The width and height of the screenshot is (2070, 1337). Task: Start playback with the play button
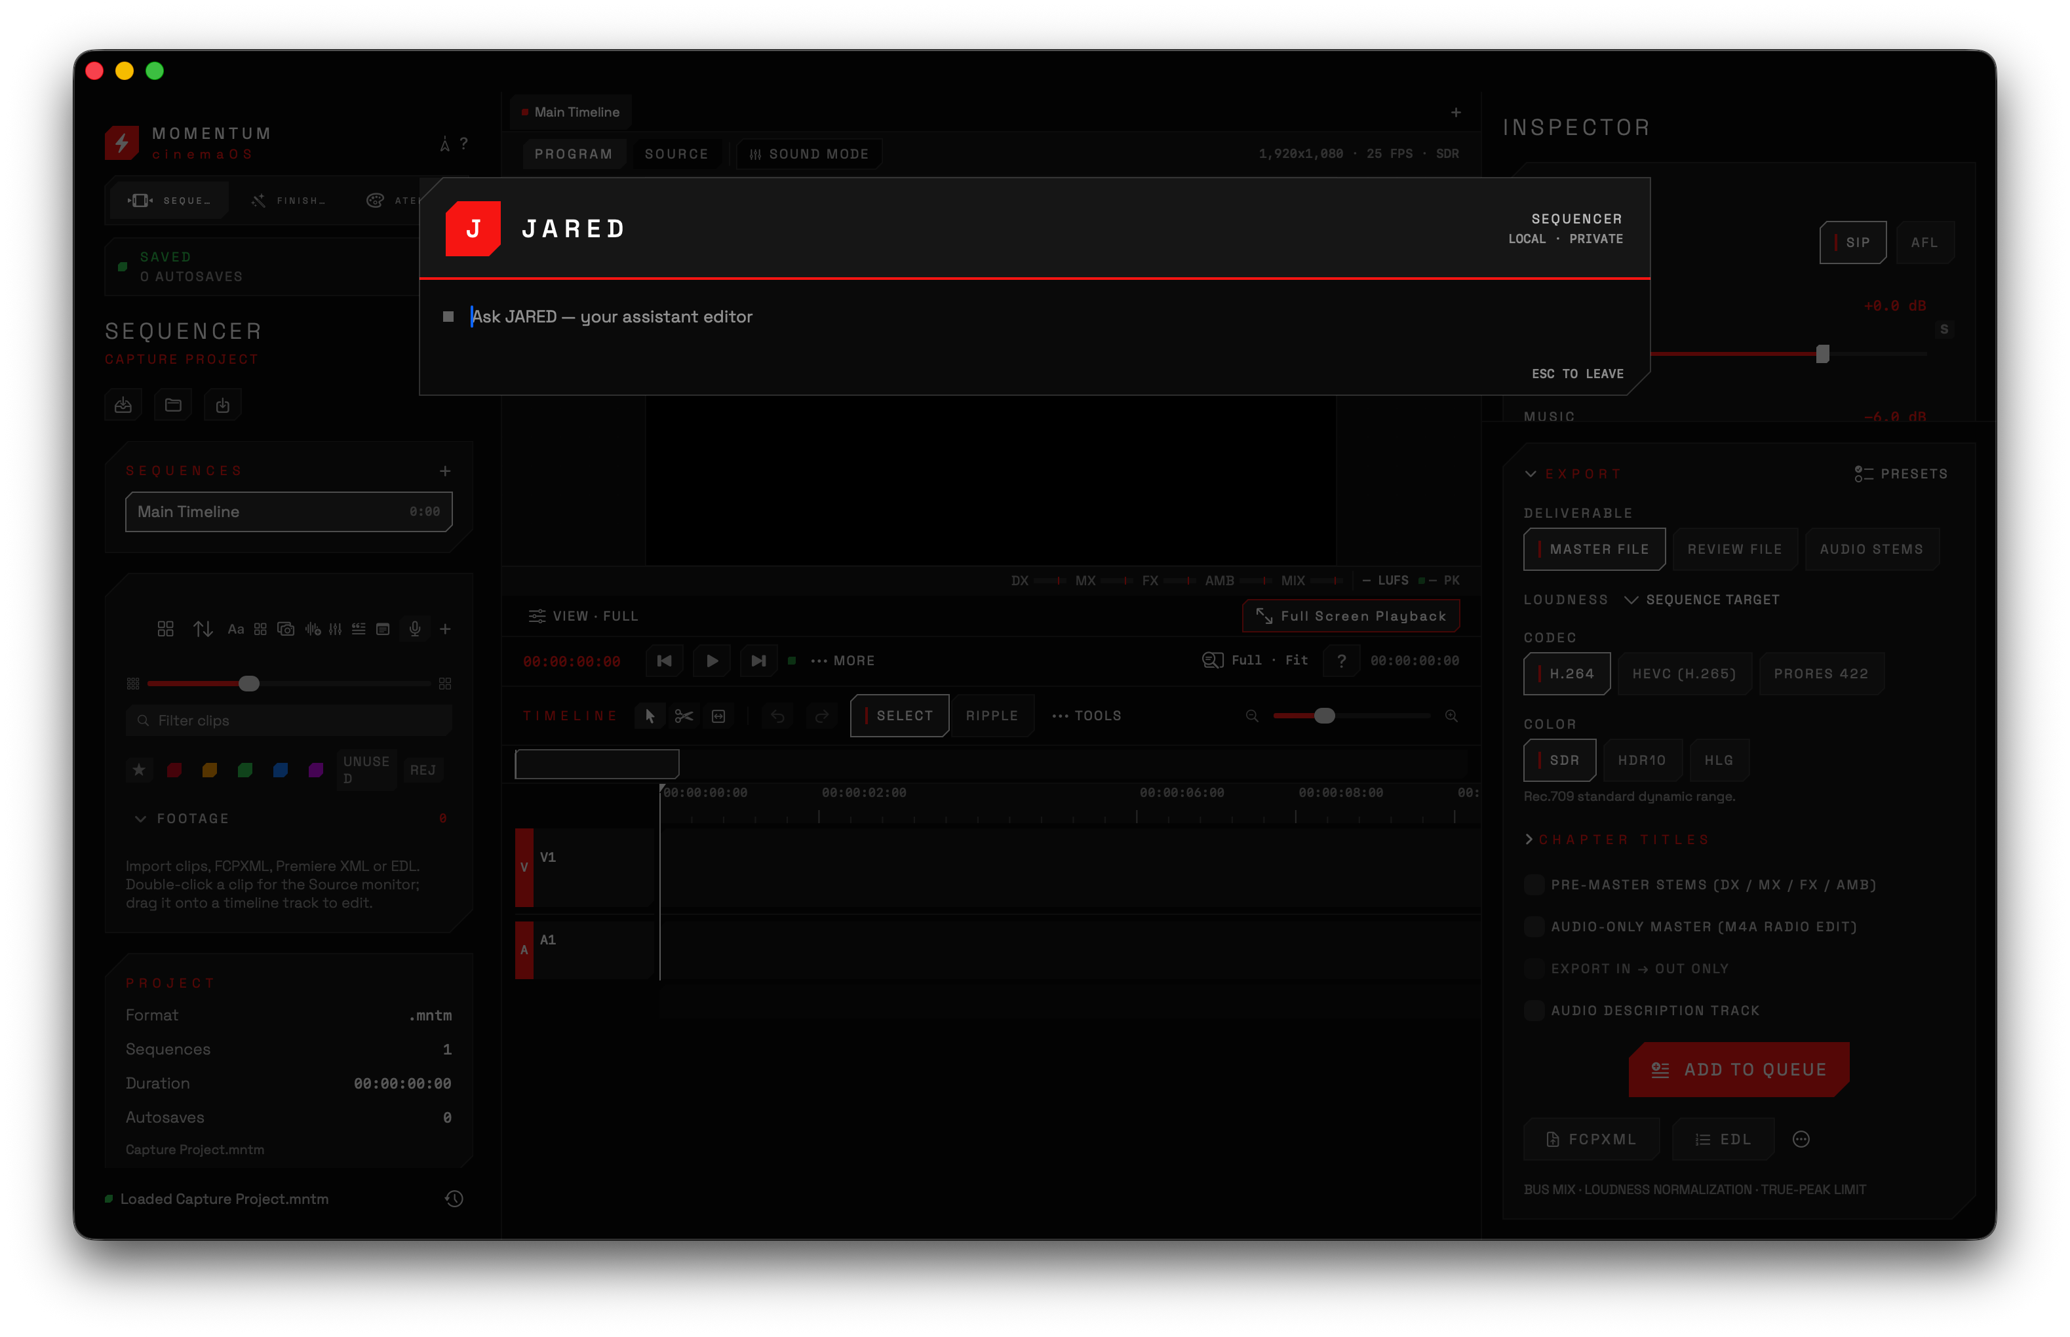point(712,661)
